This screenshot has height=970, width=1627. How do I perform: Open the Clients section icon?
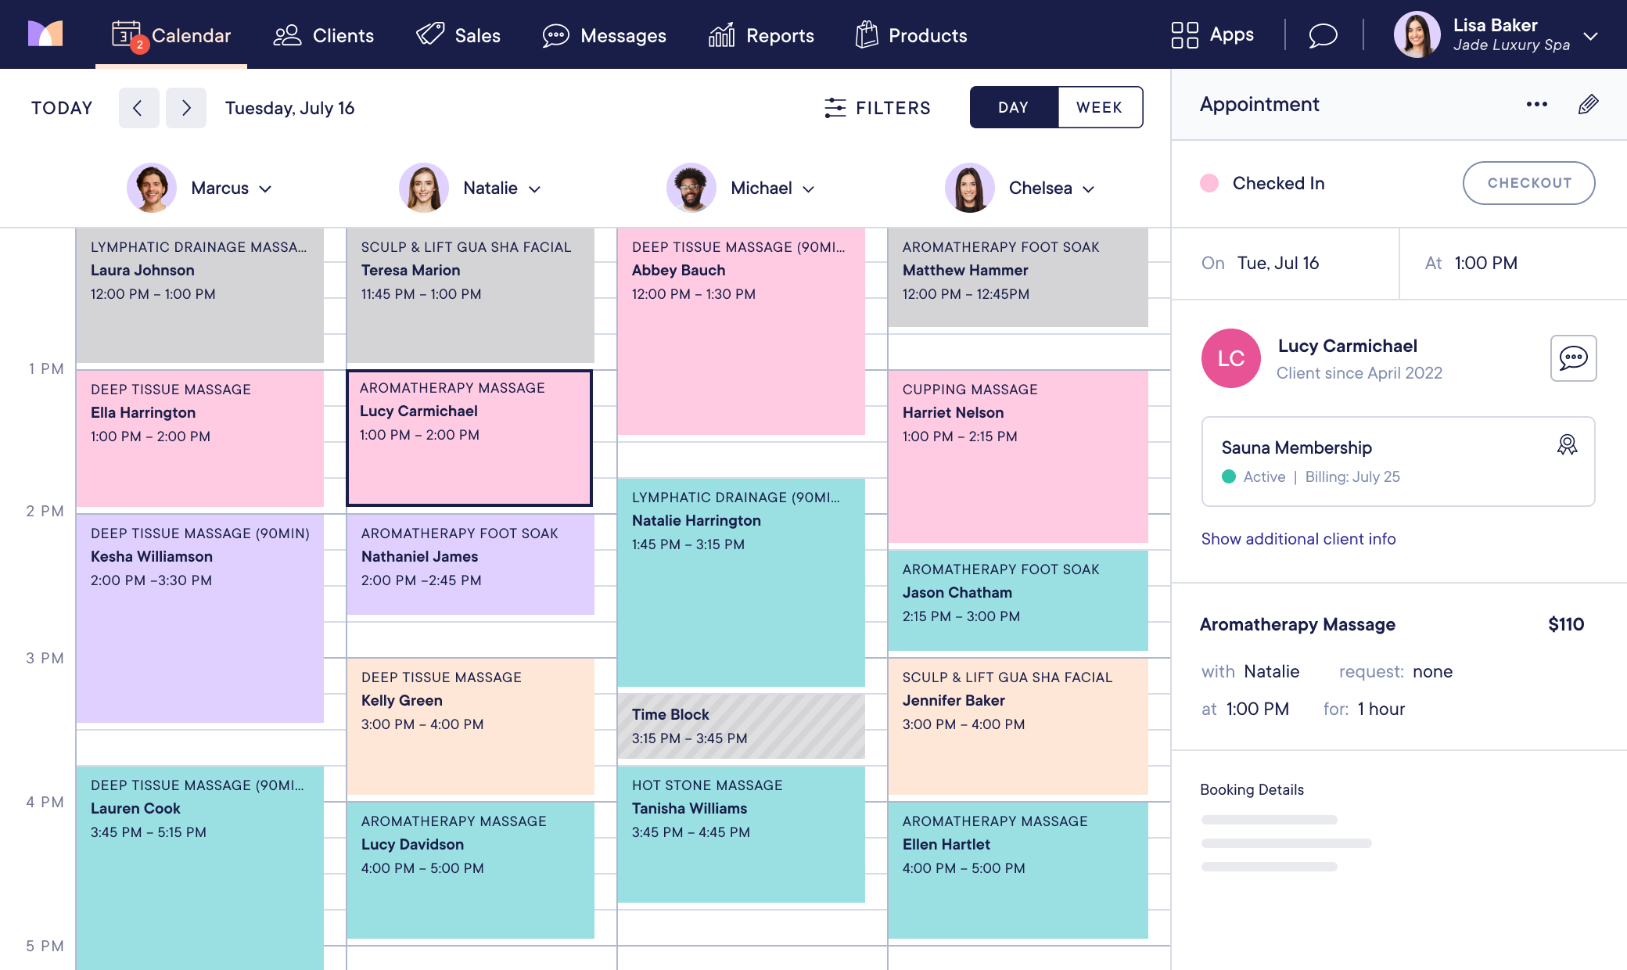(x=286, y=34)
